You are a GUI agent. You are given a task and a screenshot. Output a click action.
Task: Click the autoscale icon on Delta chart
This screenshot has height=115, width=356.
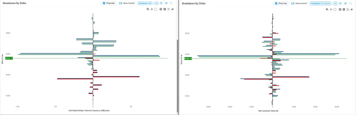pyautogui.click(x=348, y=9)
